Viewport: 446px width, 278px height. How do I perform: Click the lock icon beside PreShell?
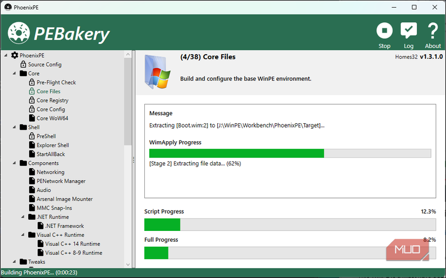(32, 136)
